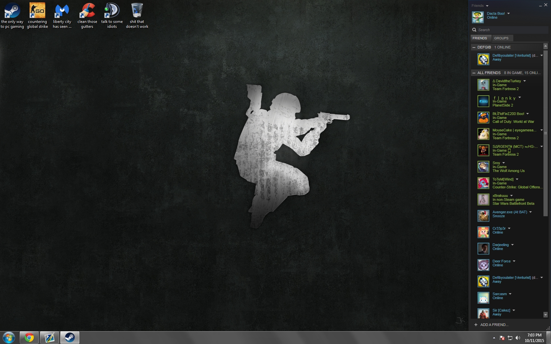
Task: Click the friends list scrollbar thumb
Action: (x=546, y=133)
